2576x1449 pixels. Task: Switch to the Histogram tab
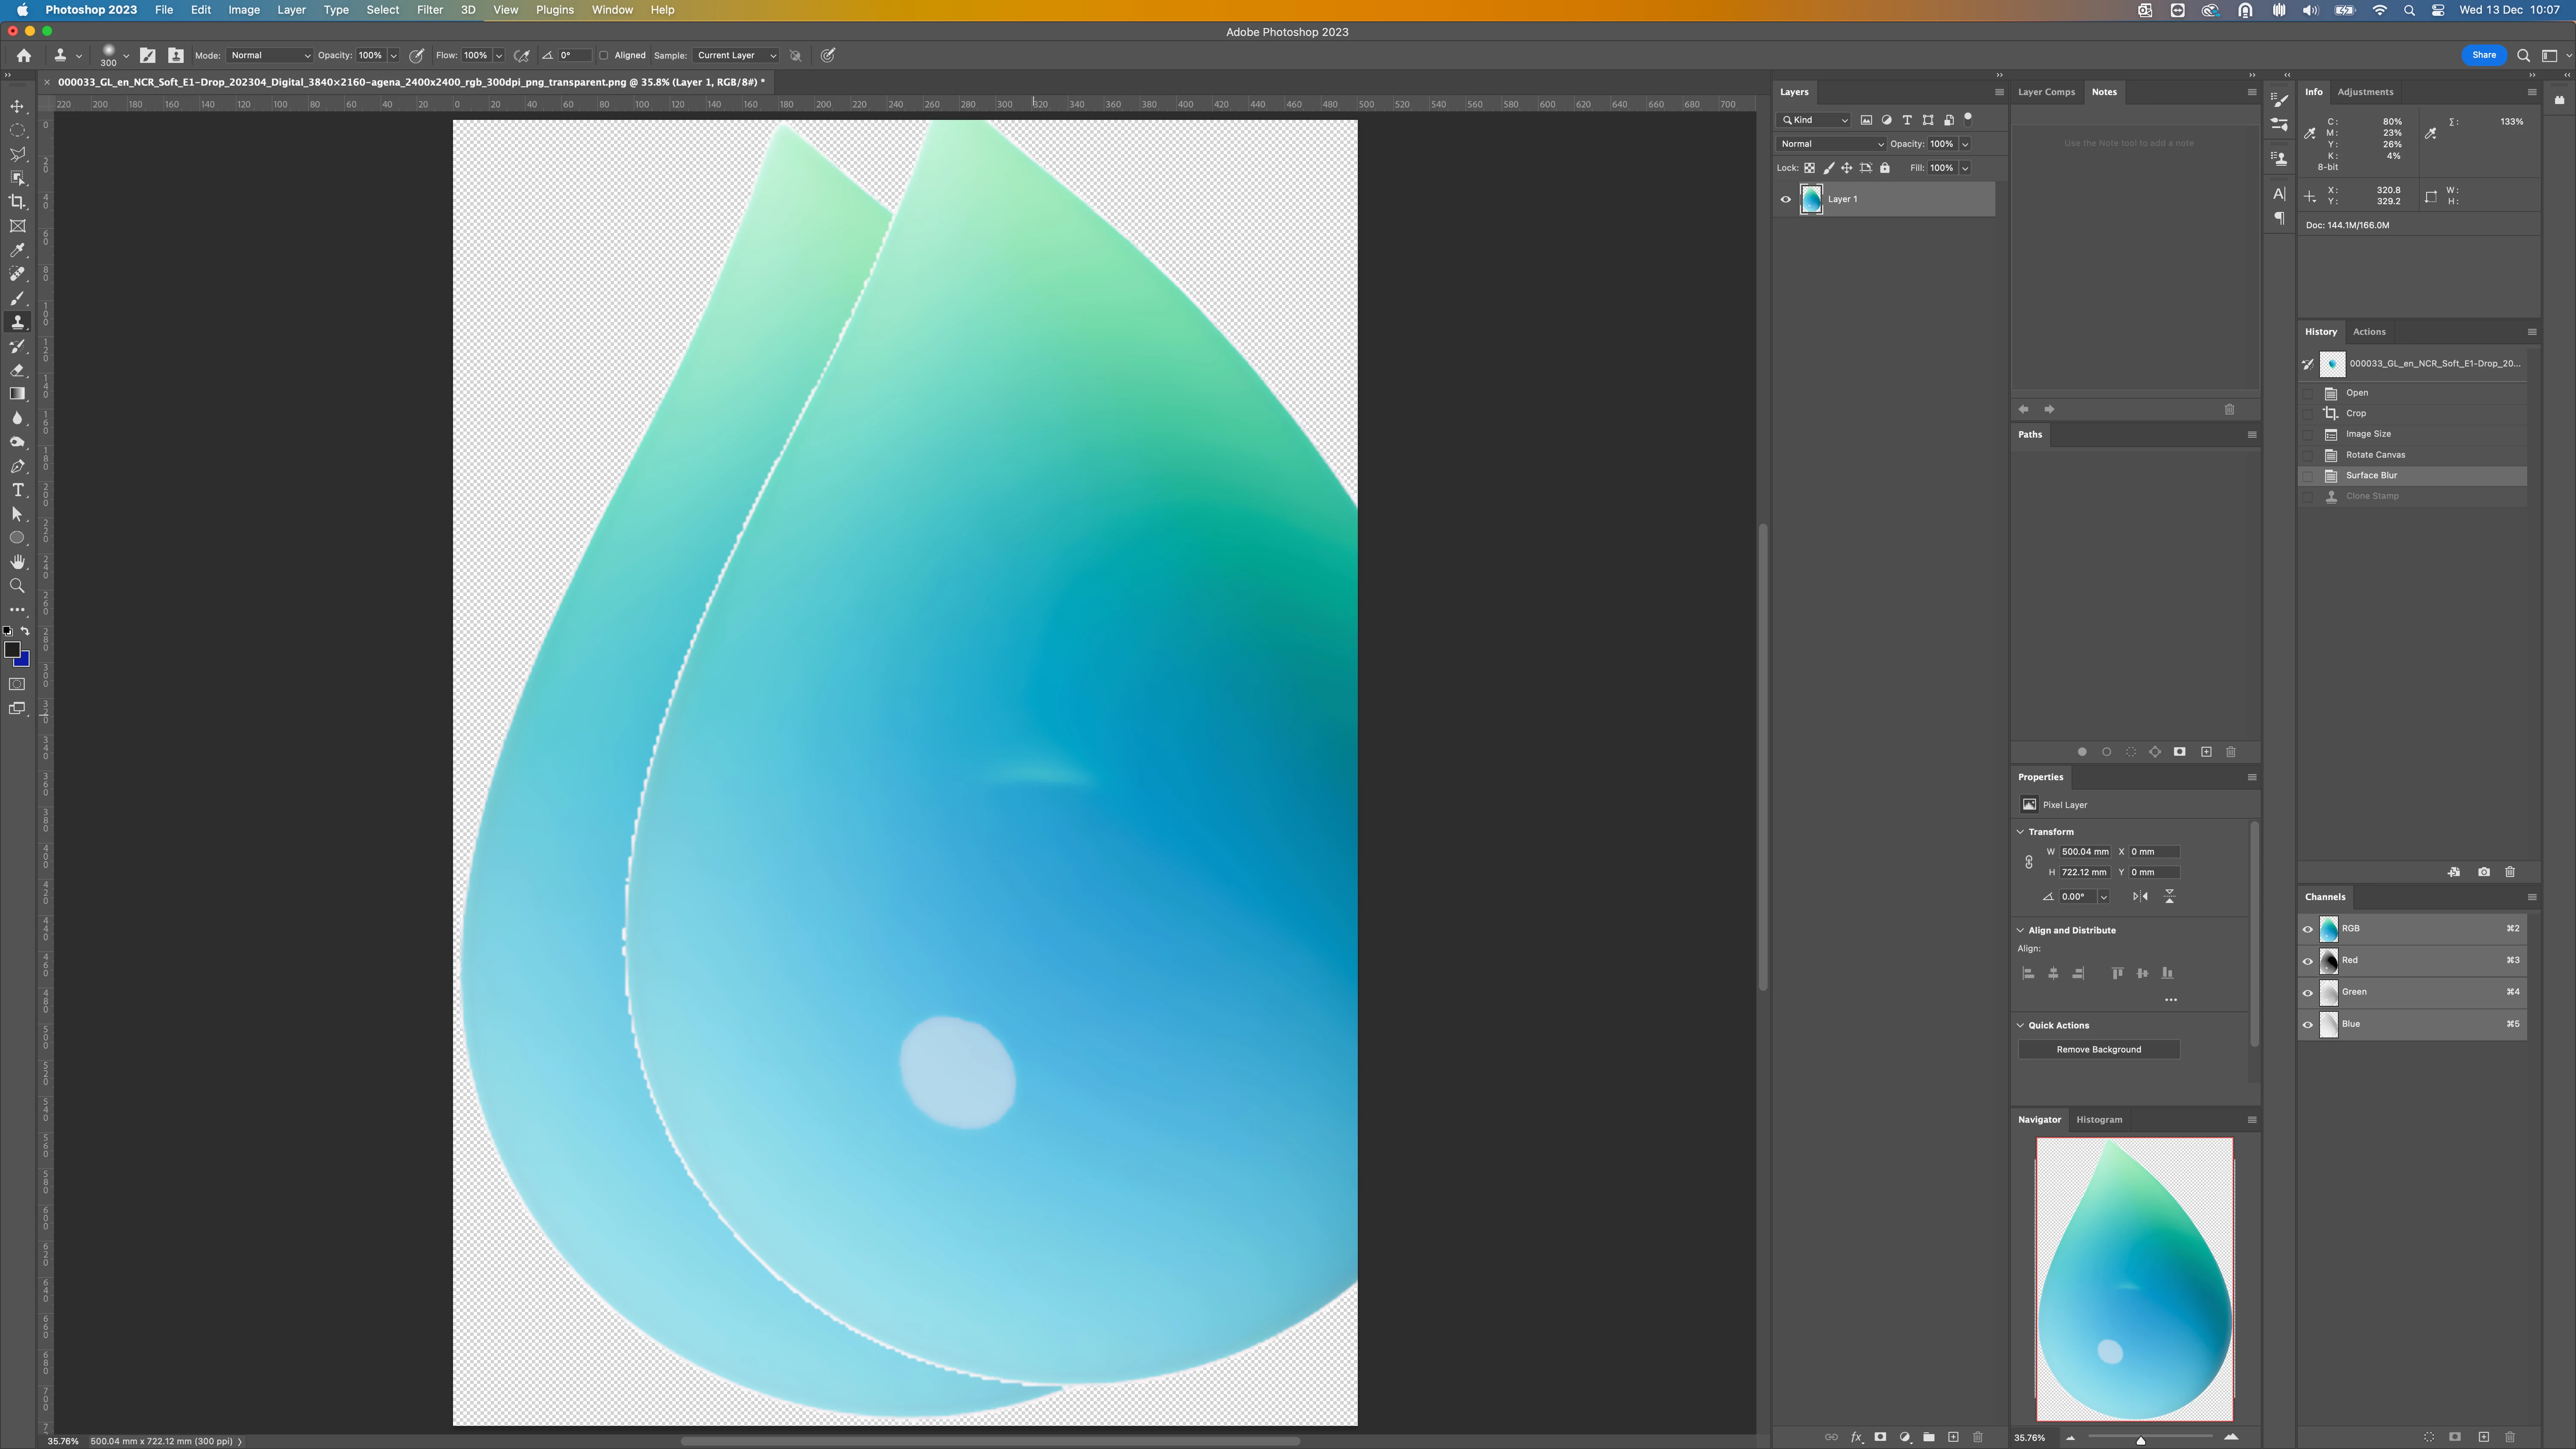[x=2098, y=1119]
